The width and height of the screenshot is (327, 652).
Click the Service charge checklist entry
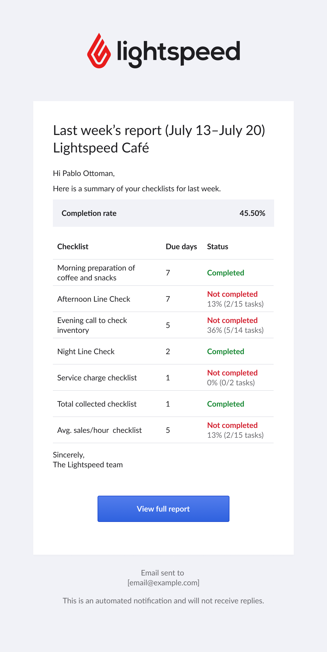tap(97, 378)
